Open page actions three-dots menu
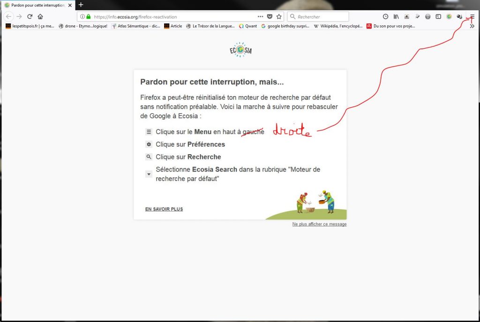 [260, 16]
